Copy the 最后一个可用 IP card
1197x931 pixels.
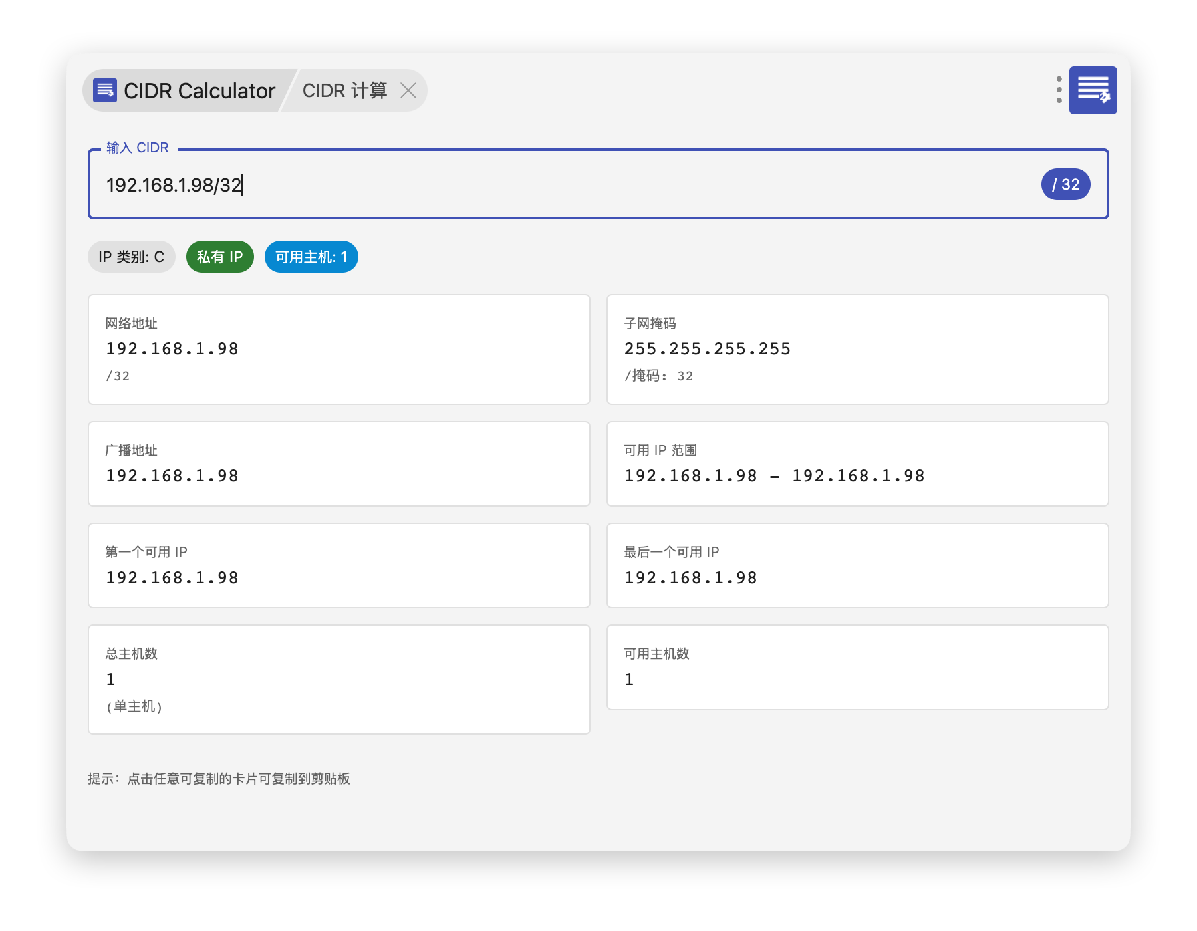click(857, 565)
